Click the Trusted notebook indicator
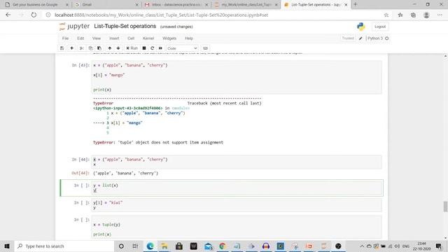This screenshot has width=448, height=252. 348,38
